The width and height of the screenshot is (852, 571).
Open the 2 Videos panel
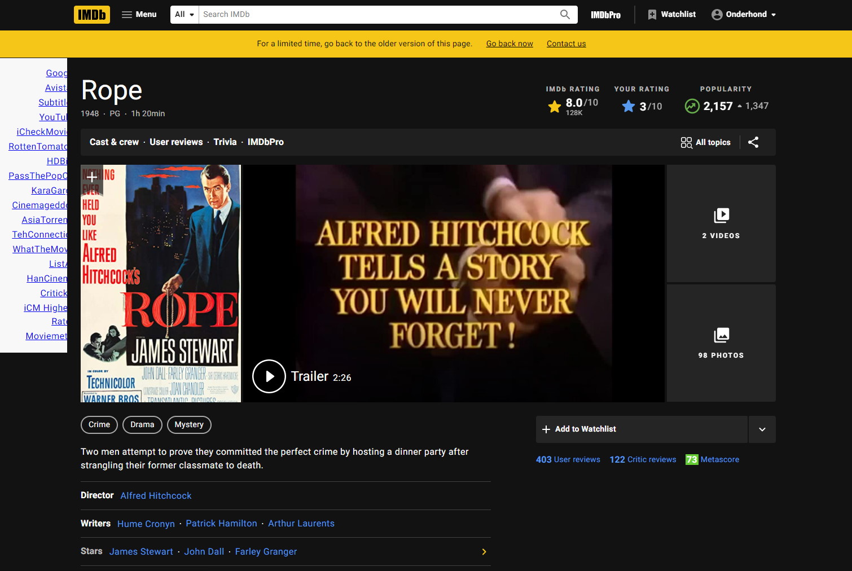(721, 223)
